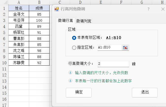
Task: Select column A header
Action: (x=18, y=3)
